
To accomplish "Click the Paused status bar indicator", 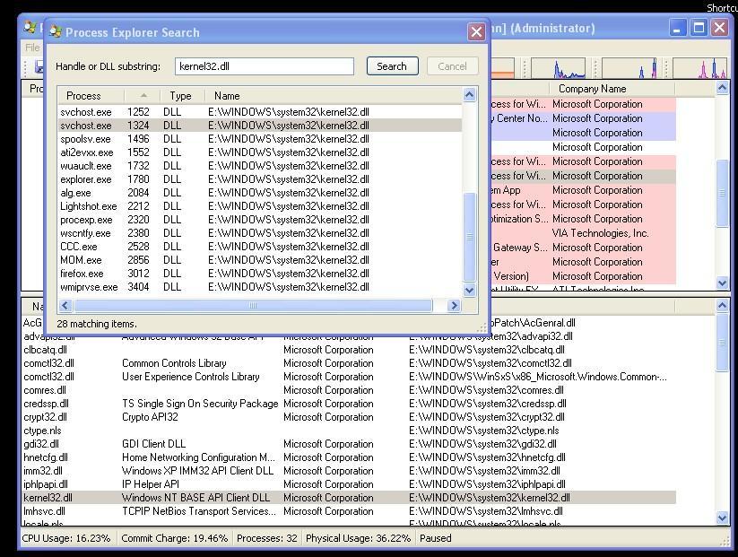I will point(436,538).
